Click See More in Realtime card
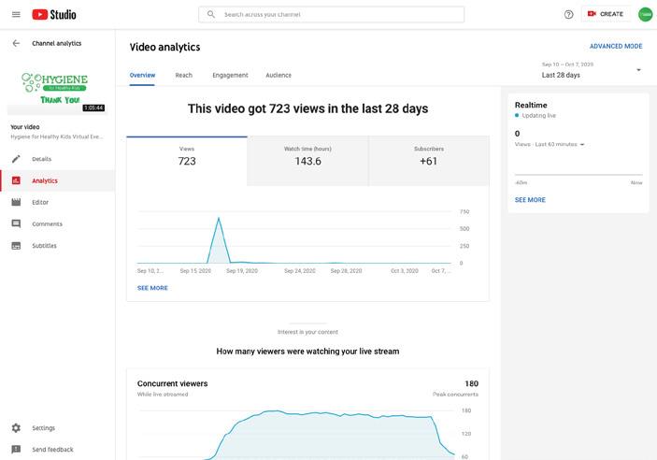Screen dimensions: 657x460 click(530, 200)
